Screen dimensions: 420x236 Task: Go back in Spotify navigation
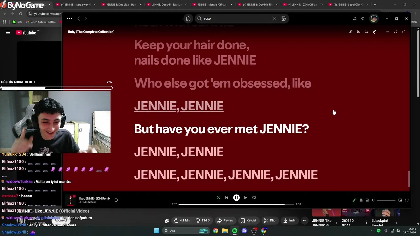[79, 19]
